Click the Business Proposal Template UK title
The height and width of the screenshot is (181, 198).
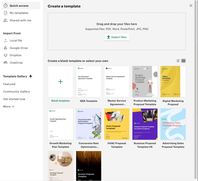click(x=145, y=145)
